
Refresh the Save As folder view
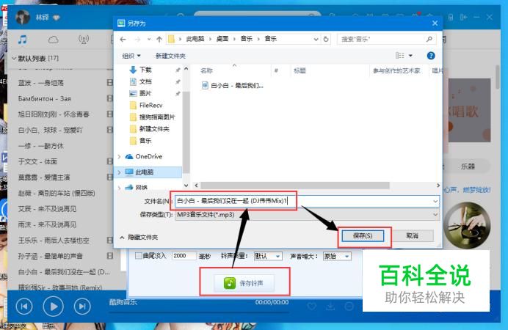tap(326, 39)
